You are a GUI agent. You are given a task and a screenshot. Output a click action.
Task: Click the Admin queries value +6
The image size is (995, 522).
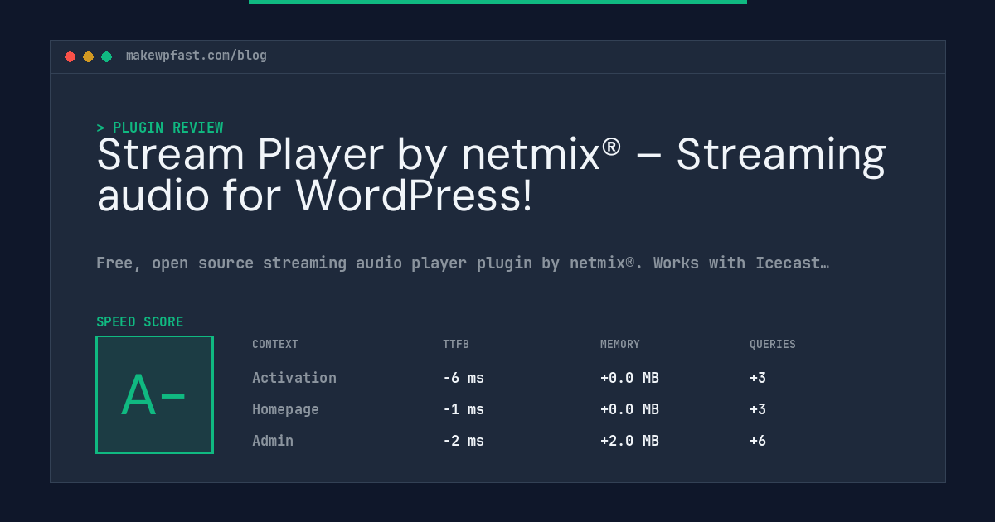click(758, 441)
